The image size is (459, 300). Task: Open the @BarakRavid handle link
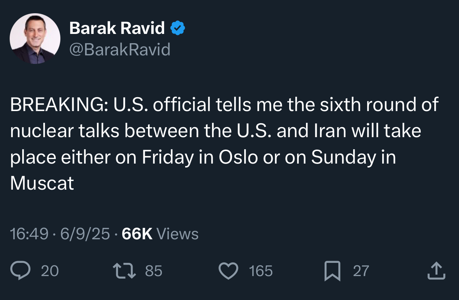pyautogui.click(x=119, y=49)
